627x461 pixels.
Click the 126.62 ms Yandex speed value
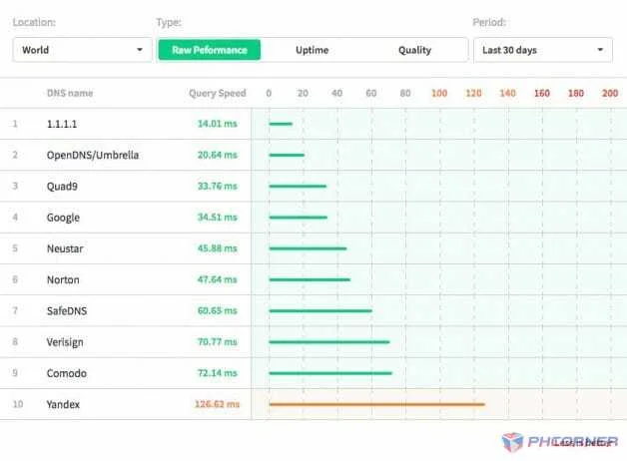[217, 404]
